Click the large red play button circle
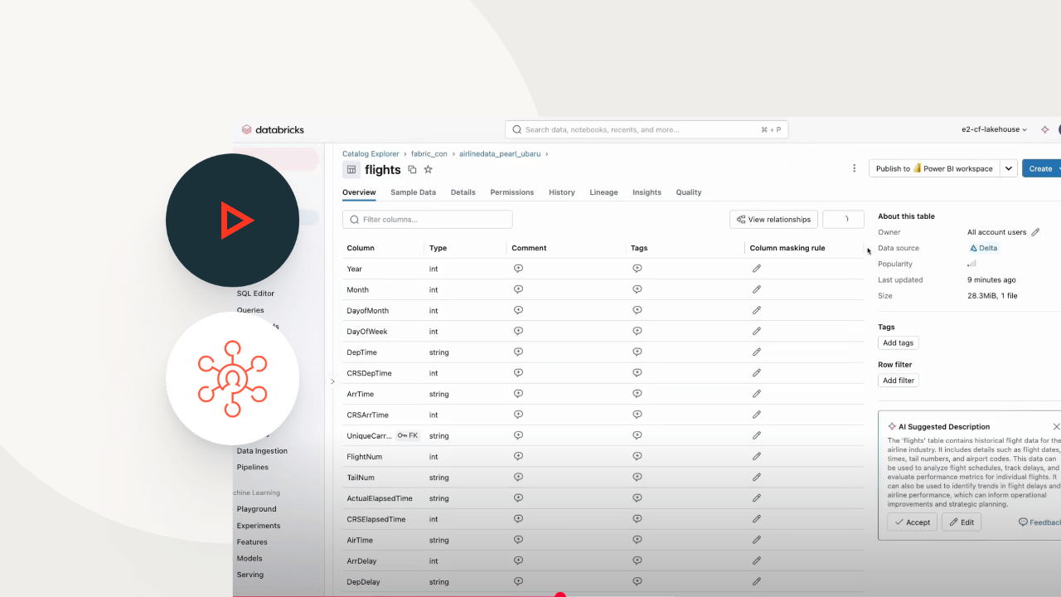The image size is (1061, 597). coord(232,221)
